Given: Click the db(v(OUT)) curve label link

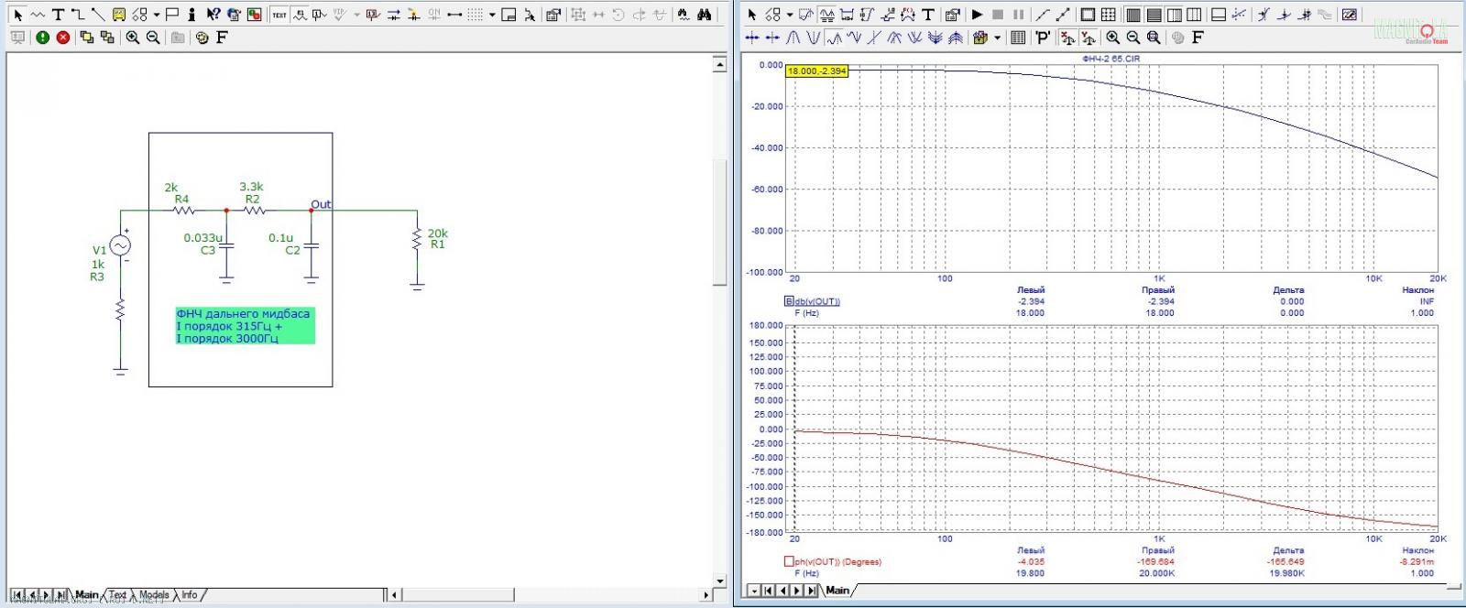Looking at the screenshot, I should click(817, 301).
